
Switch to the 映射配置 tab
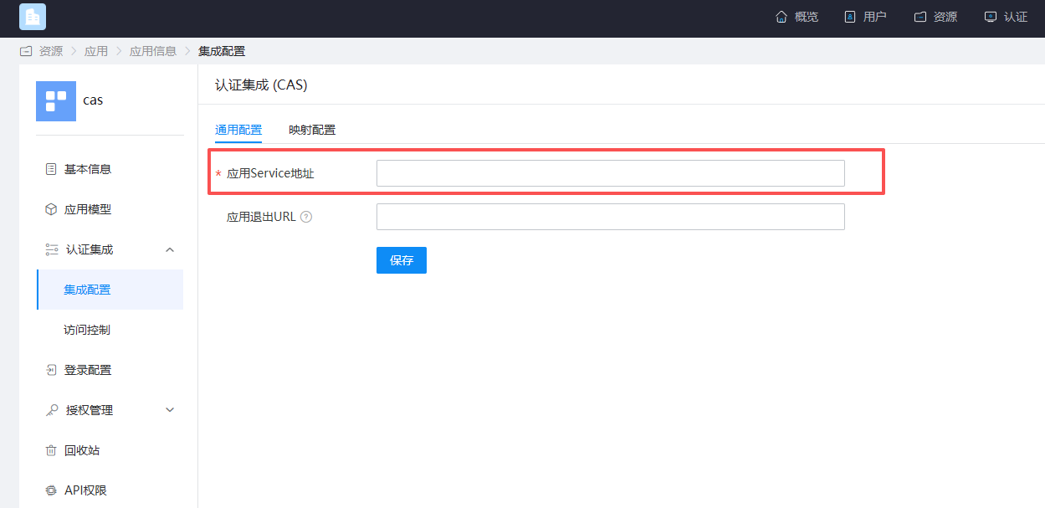(x=312, y=130)
